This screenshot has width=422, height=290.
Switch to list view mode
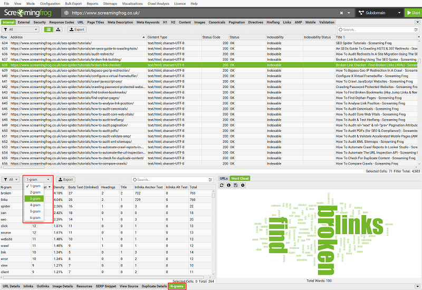tap(49, 30)
